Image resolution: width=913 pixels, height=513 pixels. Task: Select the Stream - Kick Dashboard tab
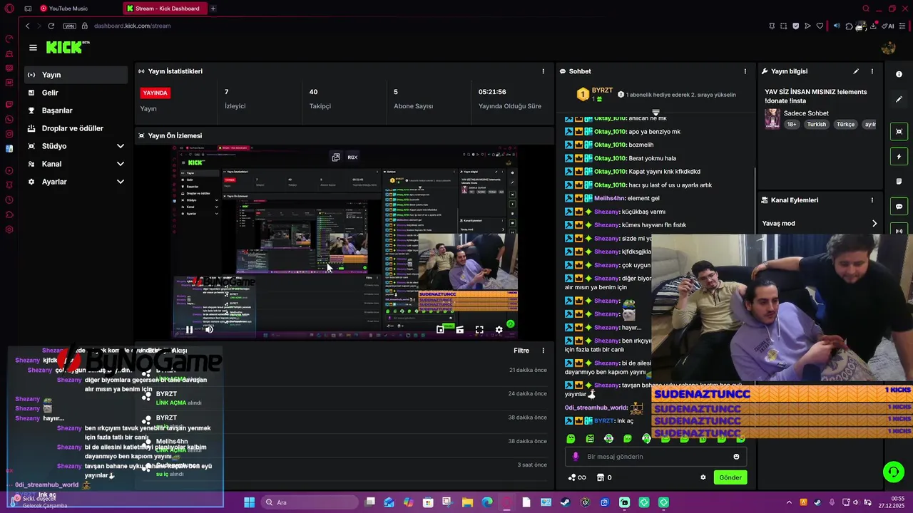pos(164,9)
